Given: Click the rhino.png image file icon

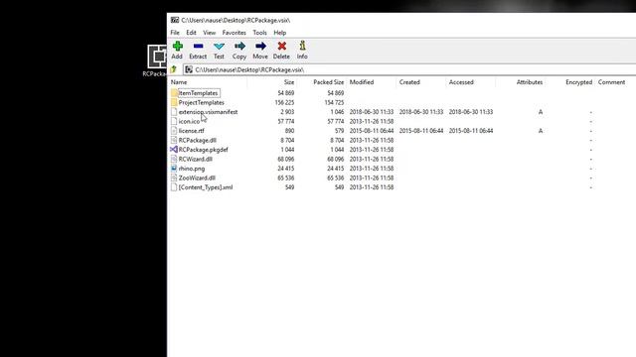Looking at the screenshot, I should pos(174,169).
